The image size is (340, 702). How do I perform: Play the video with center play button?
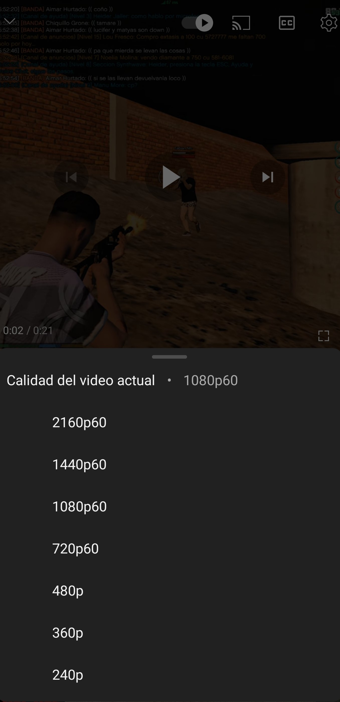[170, 177]
